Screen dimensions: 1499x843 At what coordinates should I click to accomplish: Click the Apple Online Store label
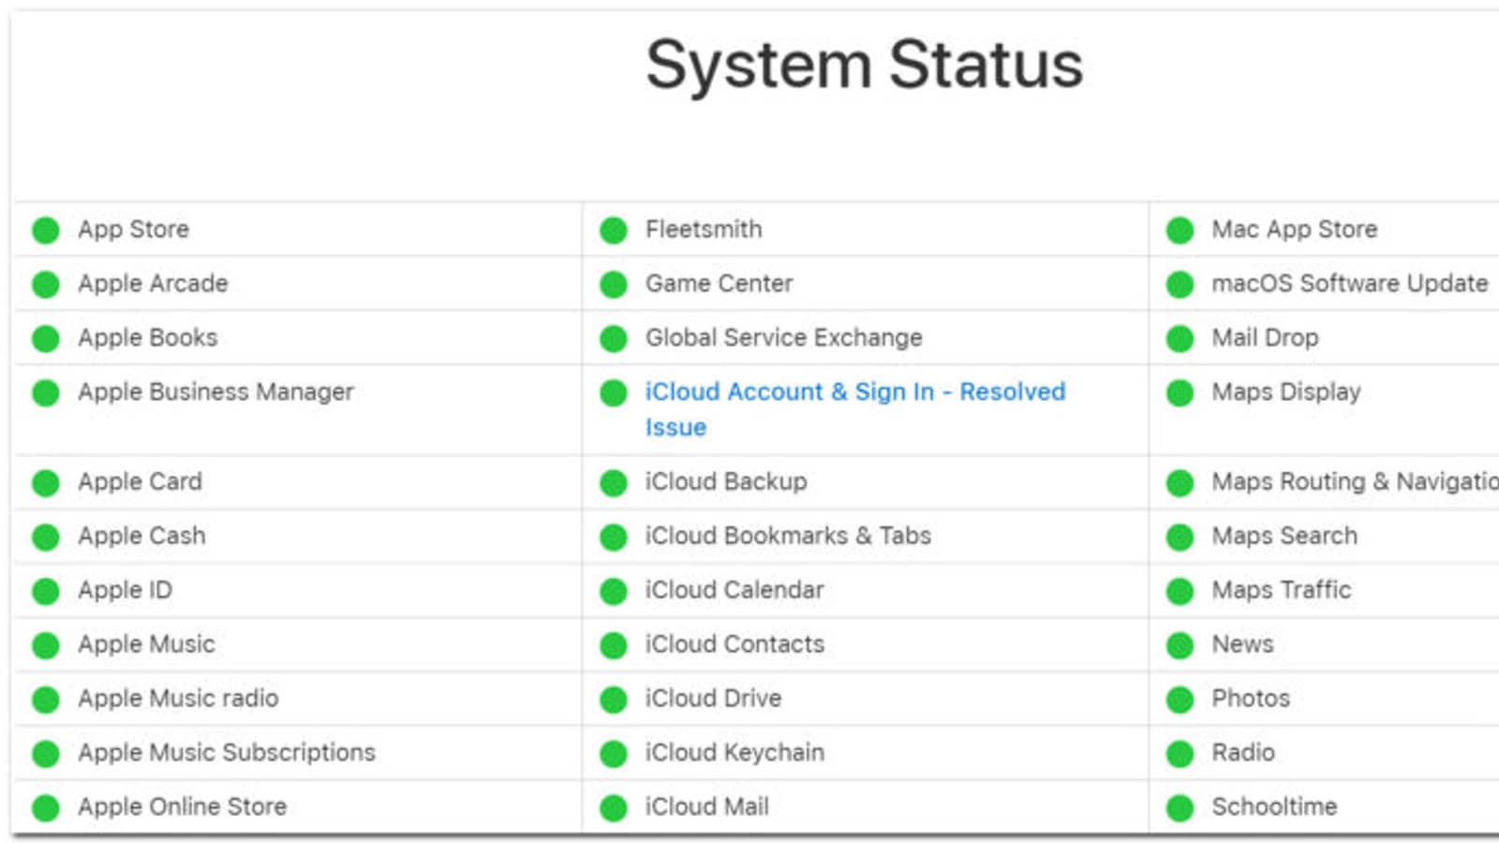(182, 806)
